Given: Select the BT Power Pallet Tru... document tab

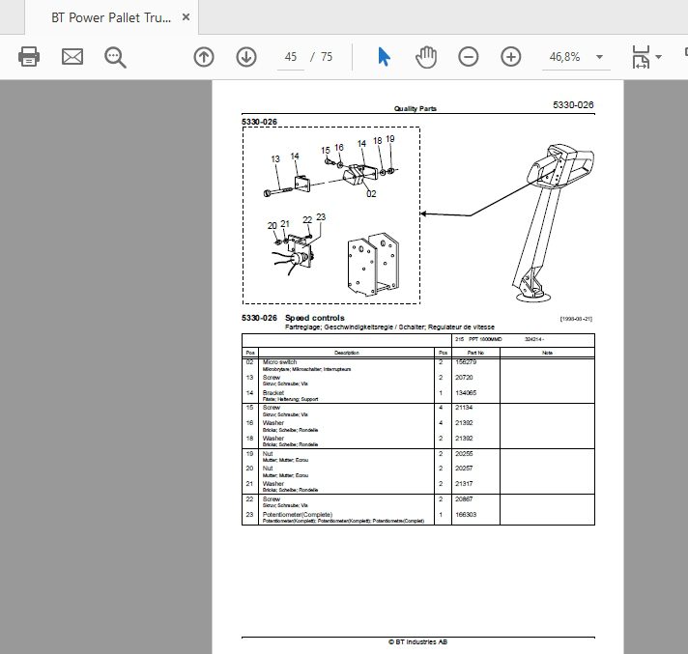Looking at the screenshot, I should [x=111, y=17].
